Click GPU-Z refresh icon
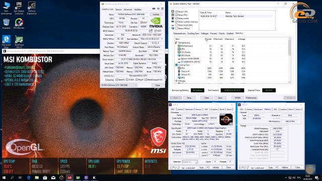 coord(158,9)
